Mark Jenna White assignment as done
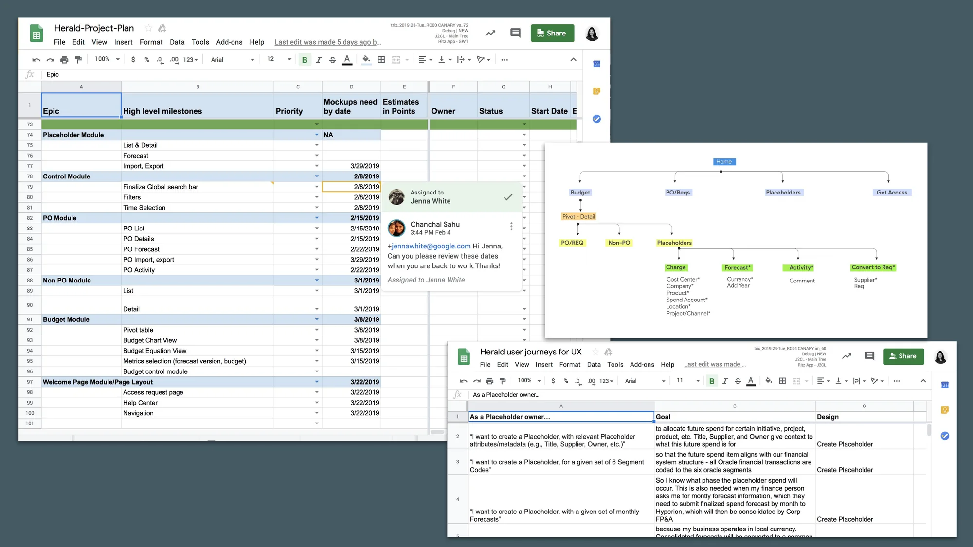Screen dimensions: 973x547 [508, 197]
